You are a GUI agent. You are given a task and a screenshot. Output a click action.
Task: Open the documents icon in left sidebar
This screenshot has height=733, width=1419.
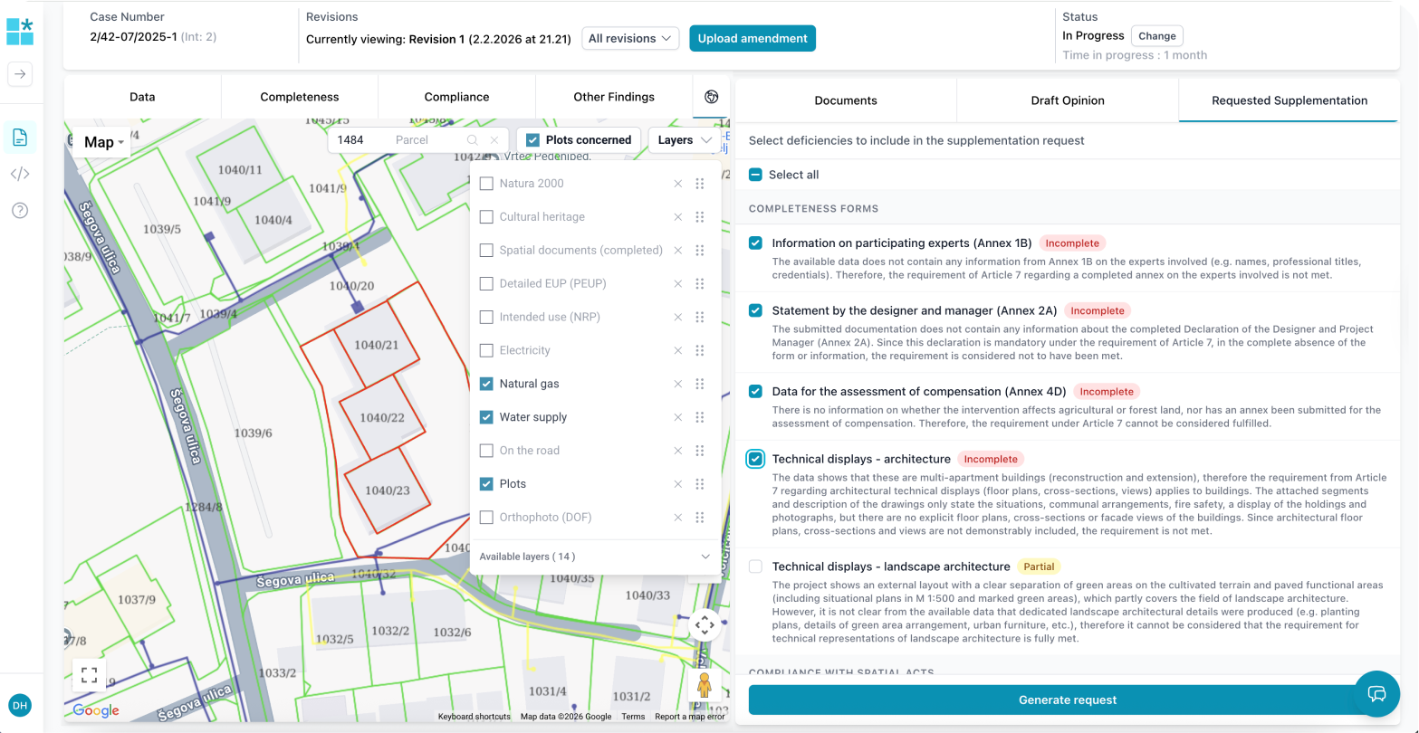point(20,138)
